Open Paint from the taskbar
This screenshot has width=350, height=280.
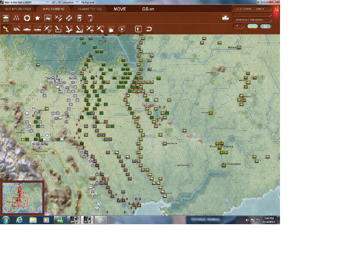(x=101, y=220)
